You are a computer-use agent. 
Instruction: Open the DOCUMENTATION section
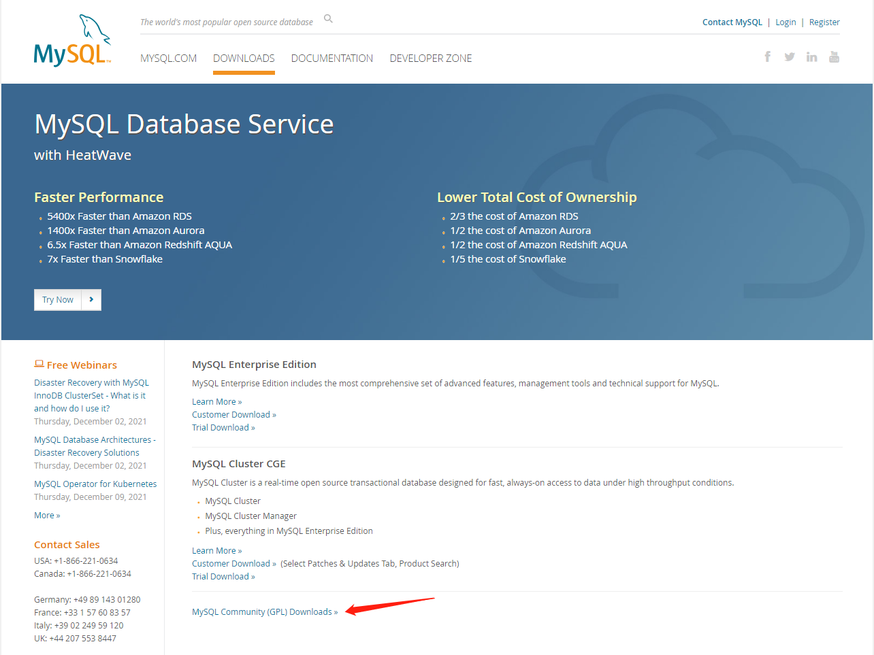(331, 58)
